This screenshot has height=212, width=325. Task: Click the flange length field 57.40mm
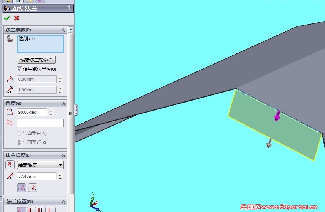37,176
